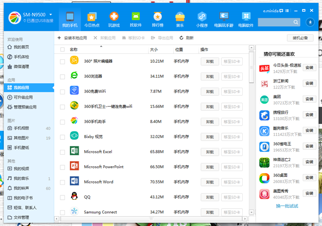Switch to 娱乐 tab
The height and width of the screenshot is (226, 322).
(180, 20)
